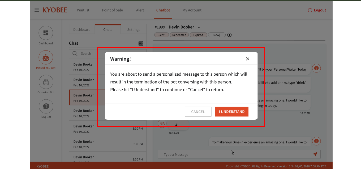Switch to the Chats tab
Screen dimensions: 361x169
pos(108,29)
